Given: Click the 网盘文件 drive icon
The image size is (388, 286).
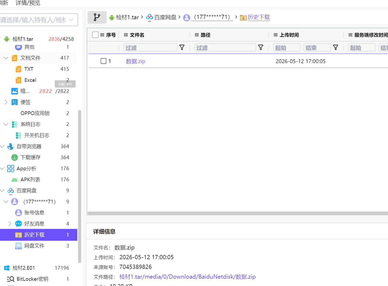Looking at the screenshot, I should 18,246.
